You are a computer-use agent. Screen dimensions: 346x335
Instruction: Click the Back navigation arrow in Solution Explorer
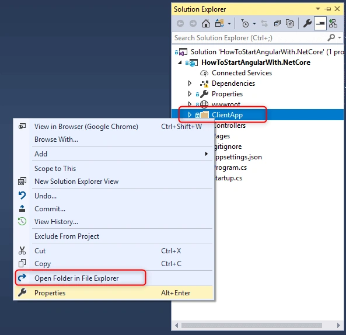click(180, 23)
